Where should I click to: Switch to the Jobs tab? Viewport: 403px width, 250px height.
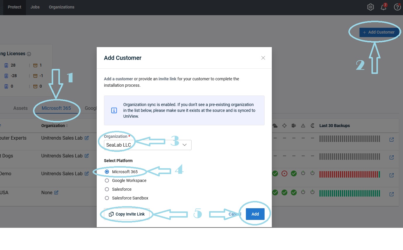click(x=35, y=7)
